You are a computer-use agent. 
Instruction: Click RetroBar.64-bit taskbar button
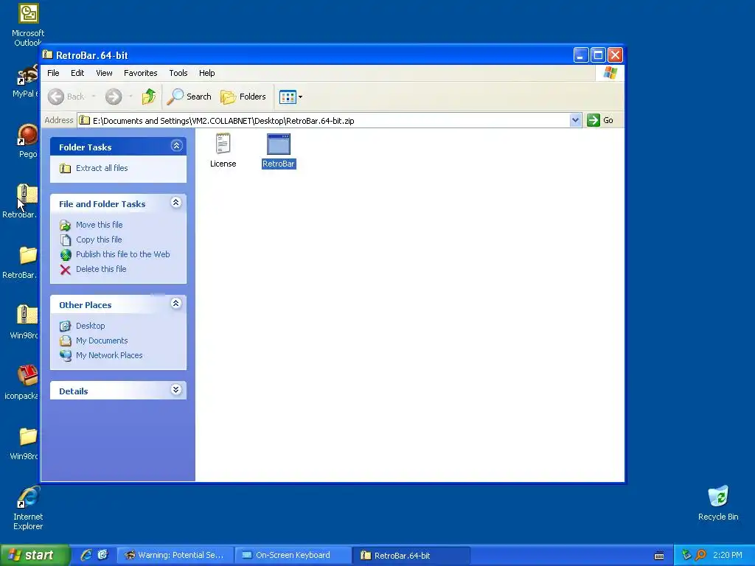coord(411,556)
